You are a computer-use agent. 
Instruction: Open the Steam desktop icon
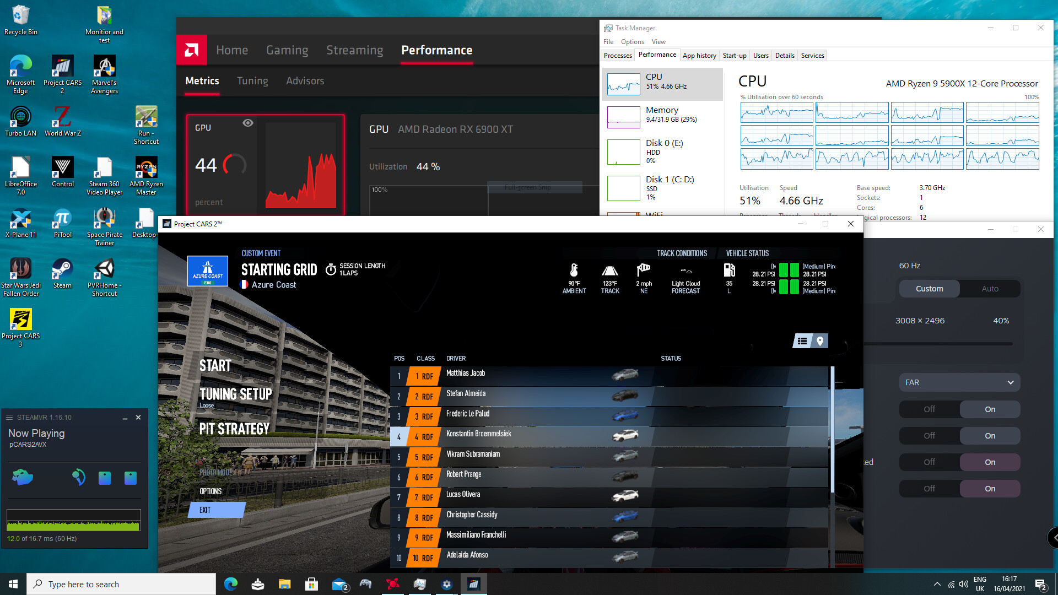tap(62, 273)
